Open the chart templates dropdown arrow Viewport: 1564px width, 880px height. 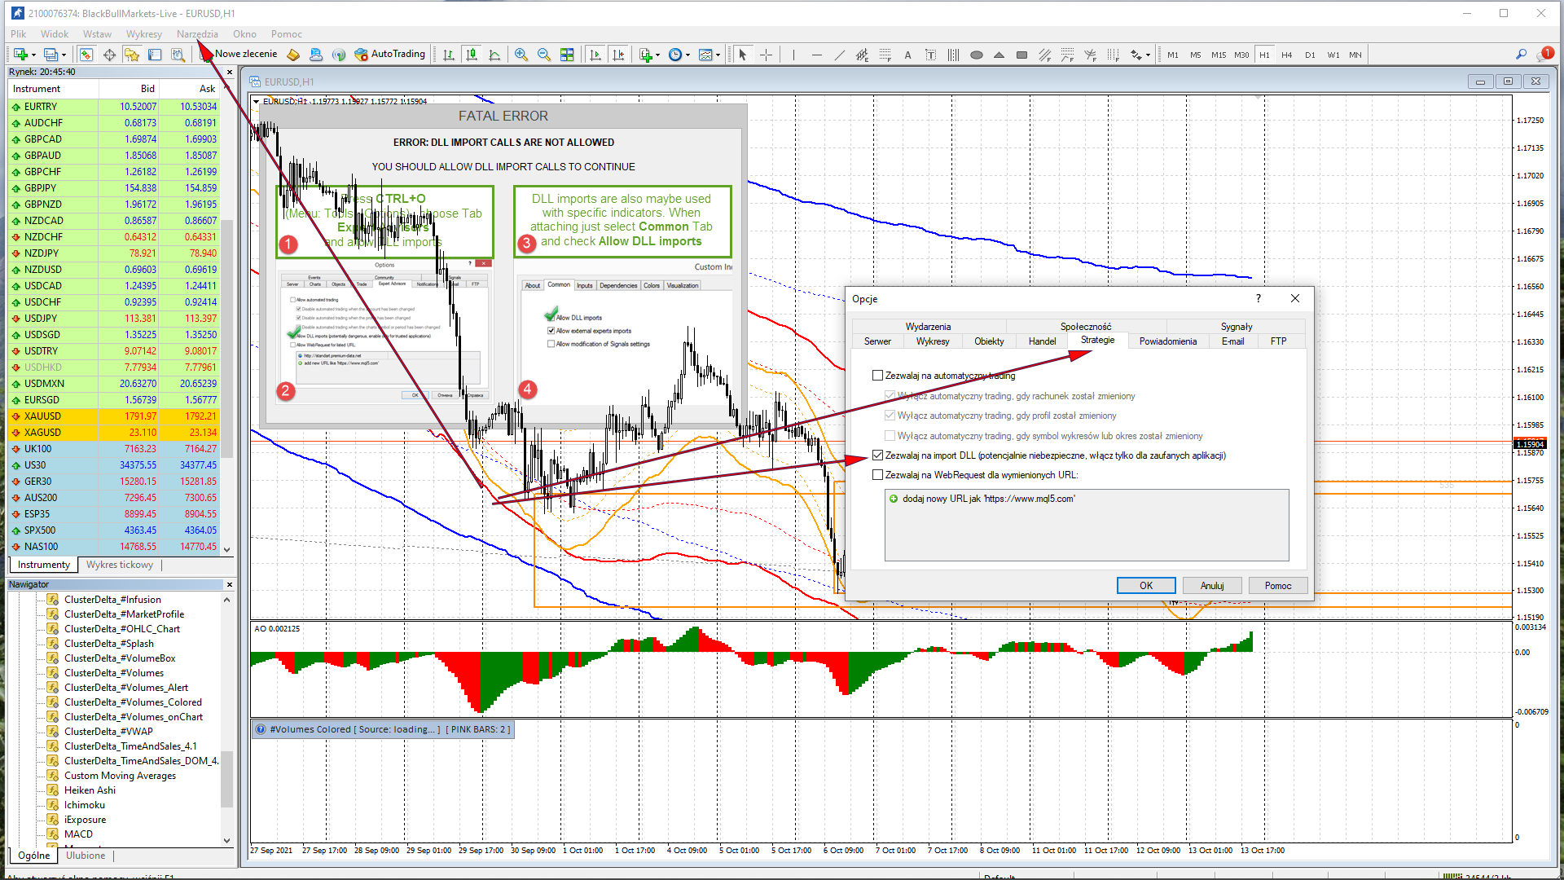718,55
